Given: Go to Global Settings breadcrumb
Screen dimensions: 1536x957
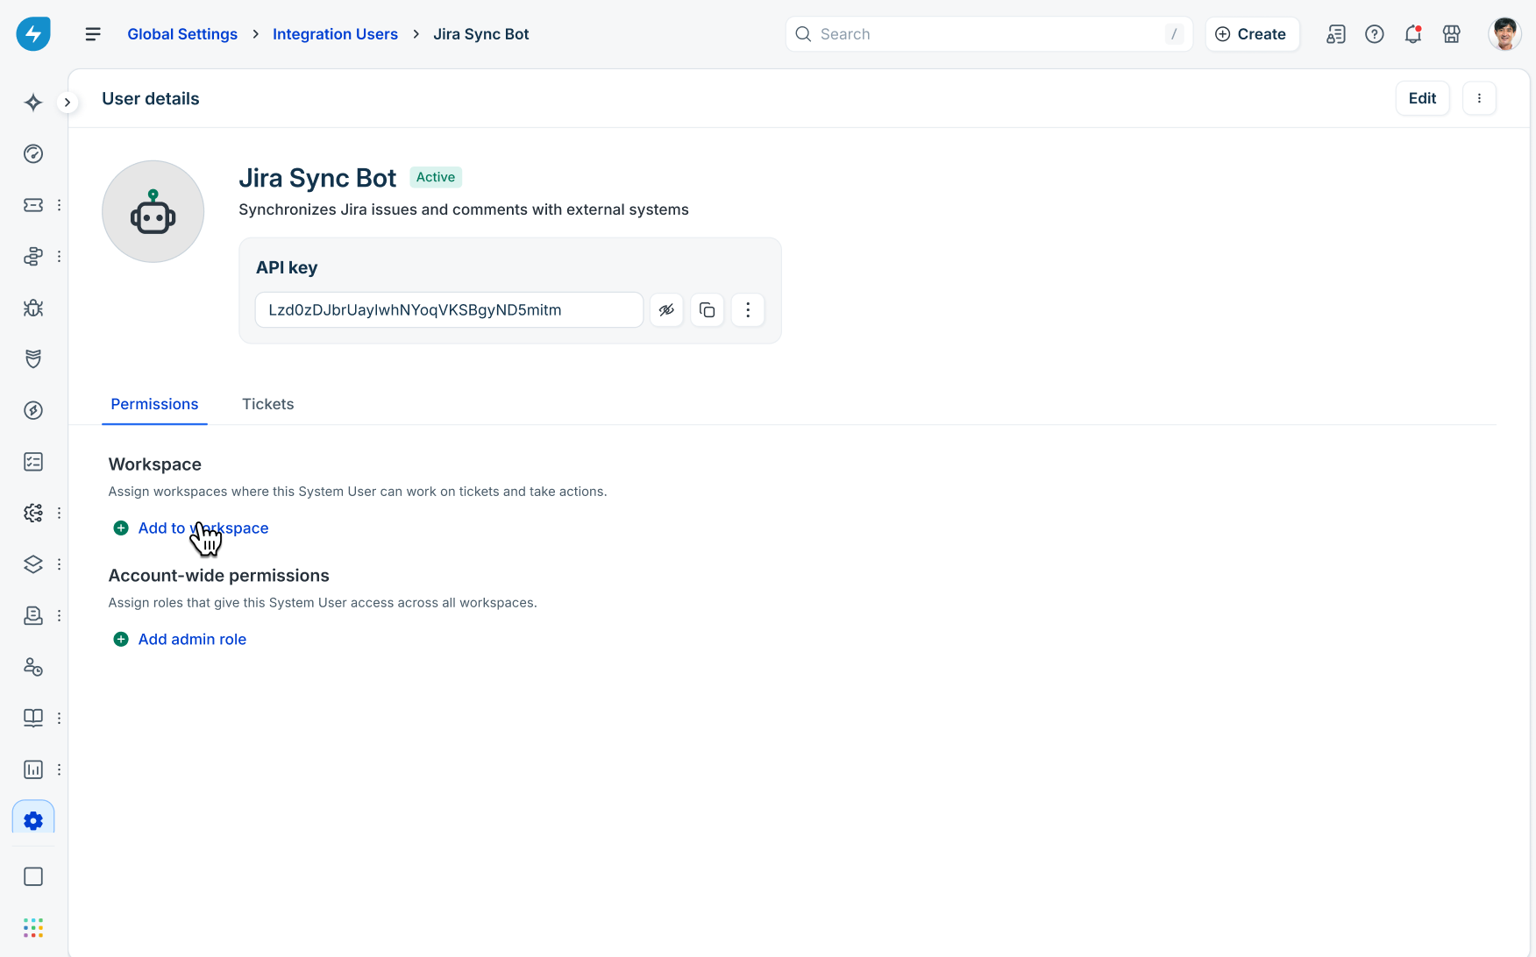Looking at the screenshot, I should pyautogui.click(x=182, y=34).
